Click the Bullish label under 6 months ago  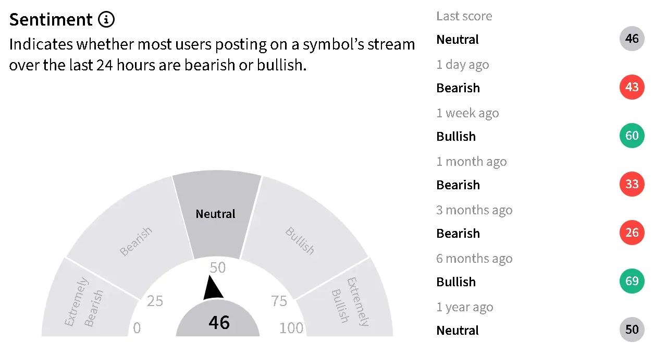[456, 282]
